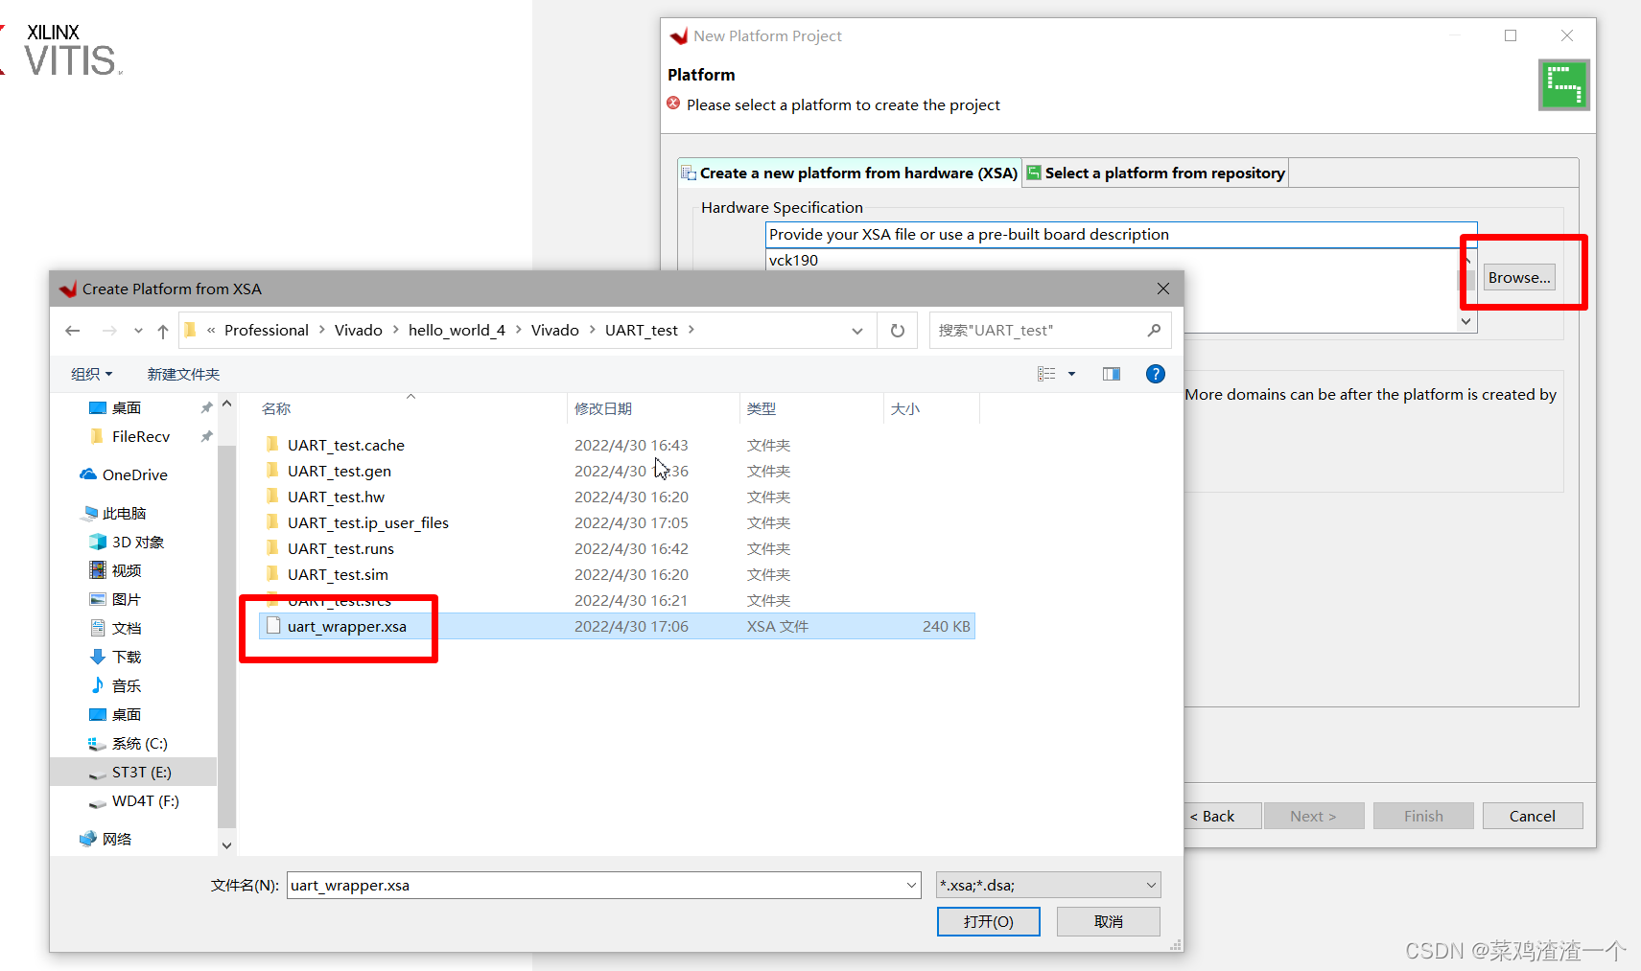Click the 文件名 input field
The height and width of the screenshot is (971, 1641).
click(x=597, y=885)
